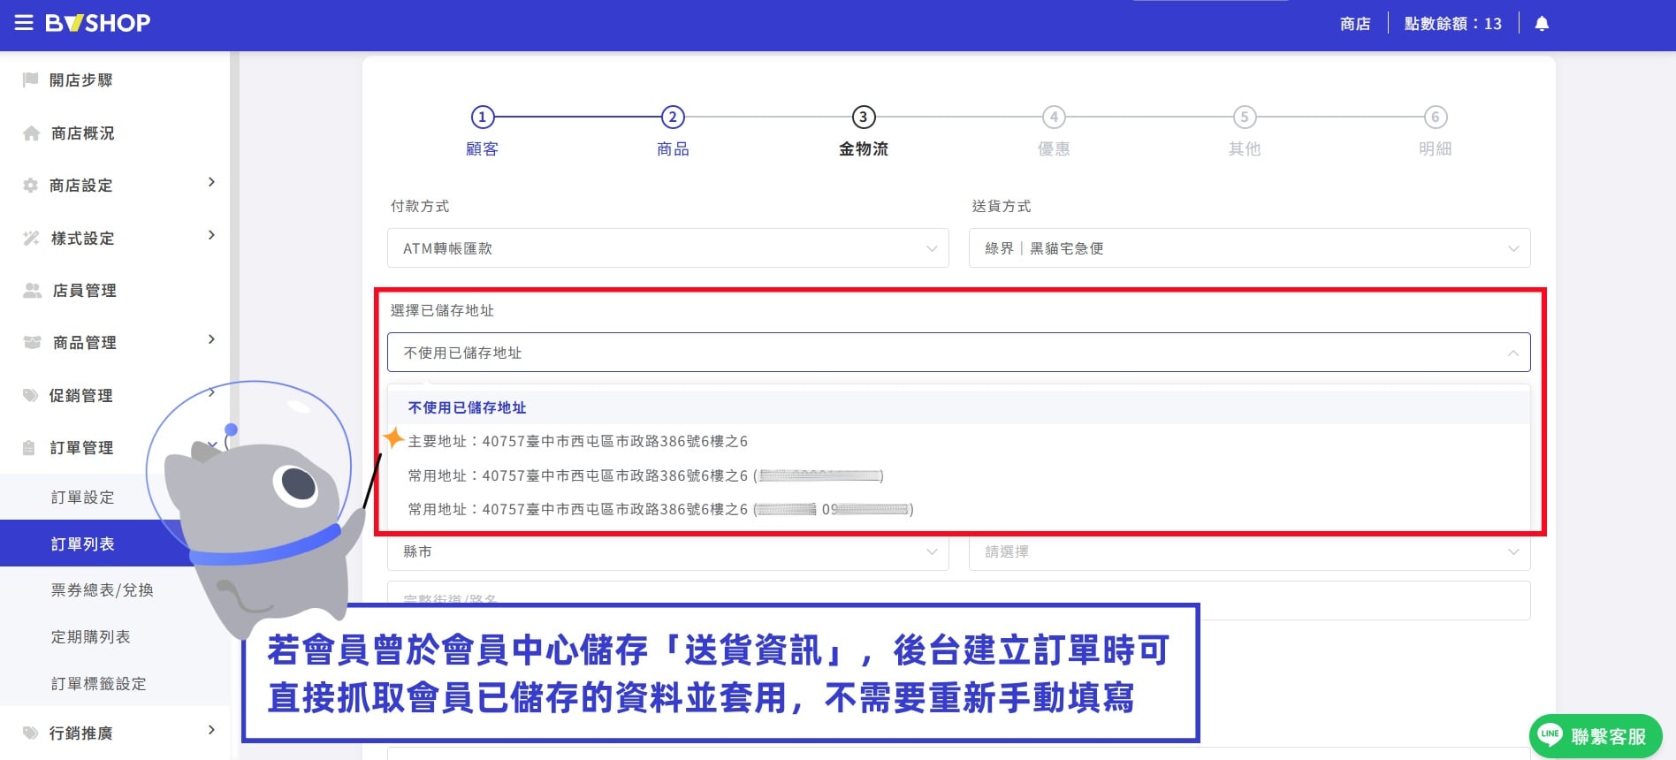Go to step 2 商品
Viewport: 1676px width, 760px height.
point(673,131)
